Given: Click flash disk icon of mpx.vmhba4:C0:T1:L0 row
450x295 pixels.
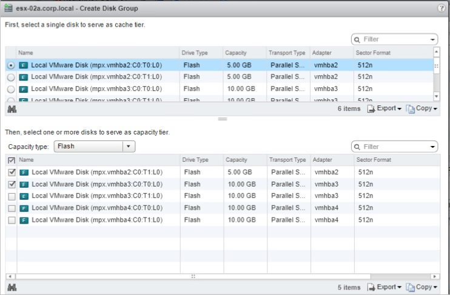Looking at the screenshot, I should 24,220.
